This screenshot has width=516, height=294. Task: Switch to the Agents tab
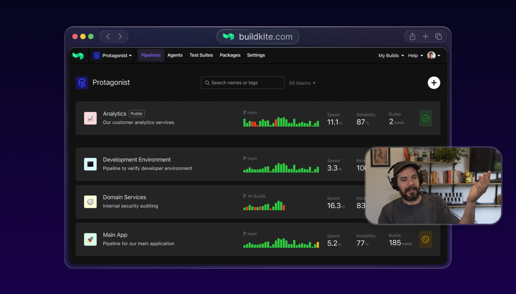click(175, 55)
